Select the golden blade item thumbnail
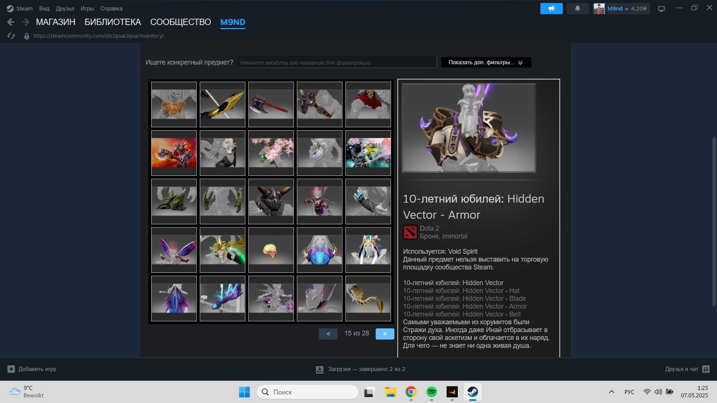717x403 pixels. (x=223, y=104)
